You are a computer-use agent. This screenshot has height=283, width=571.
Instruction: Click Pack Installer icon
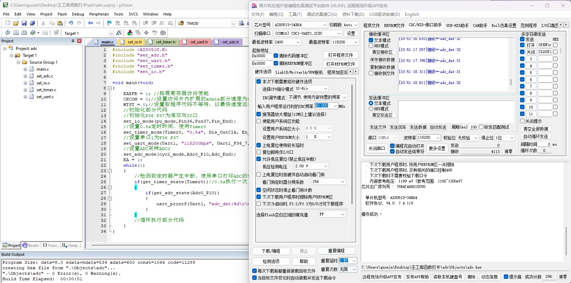tap(163, 33)
